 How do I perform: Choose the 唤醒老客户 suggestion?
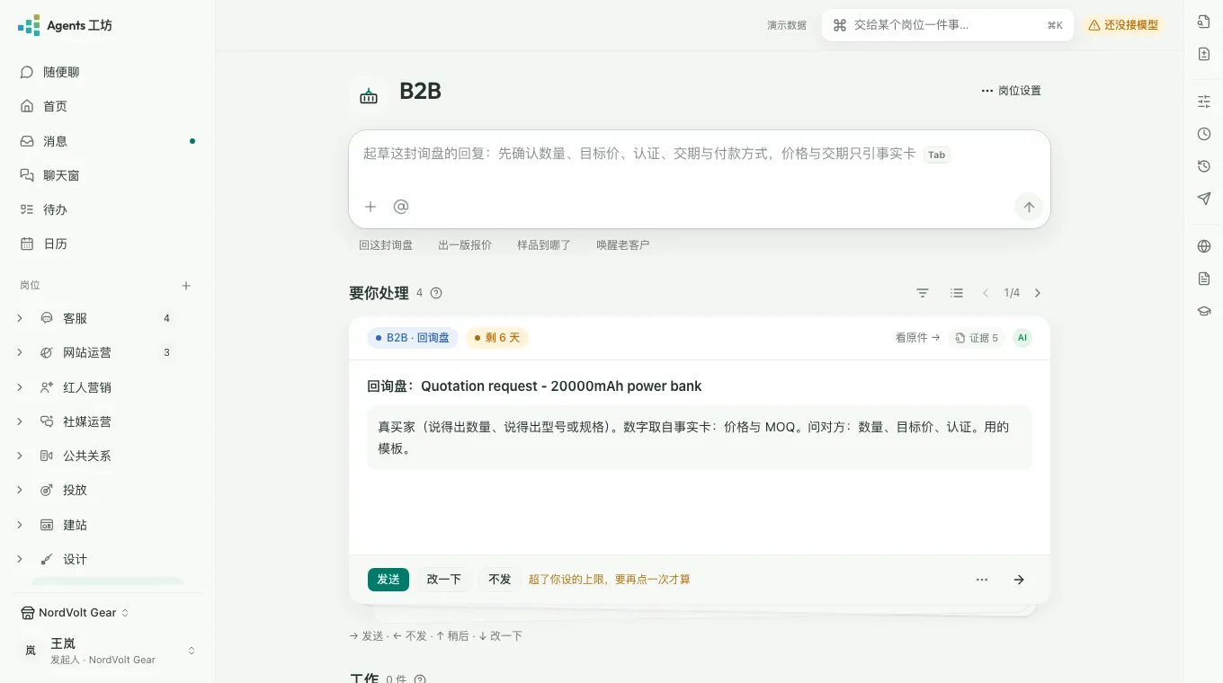coord(622,244)
